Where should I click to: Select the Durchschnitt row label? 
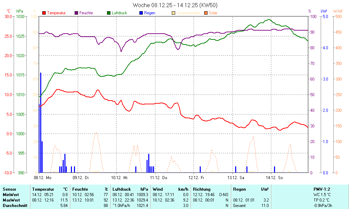click(x=14, y=206)
